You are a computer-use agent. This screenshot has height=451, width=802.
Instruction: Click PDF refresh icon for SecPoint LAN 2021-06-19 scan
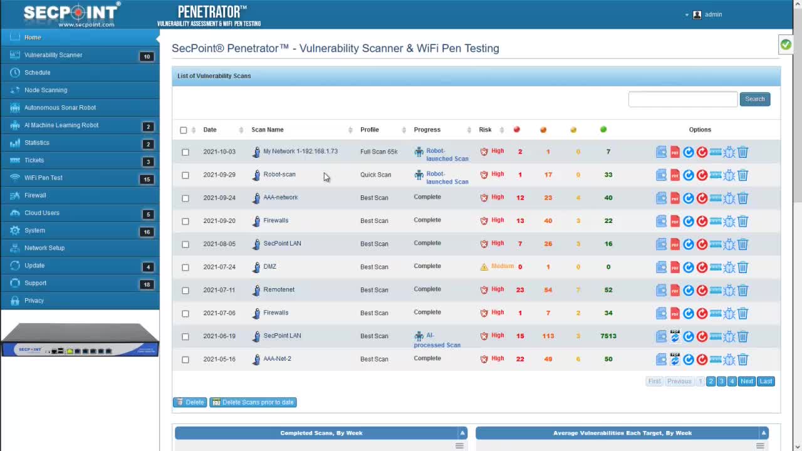(675, 336)
